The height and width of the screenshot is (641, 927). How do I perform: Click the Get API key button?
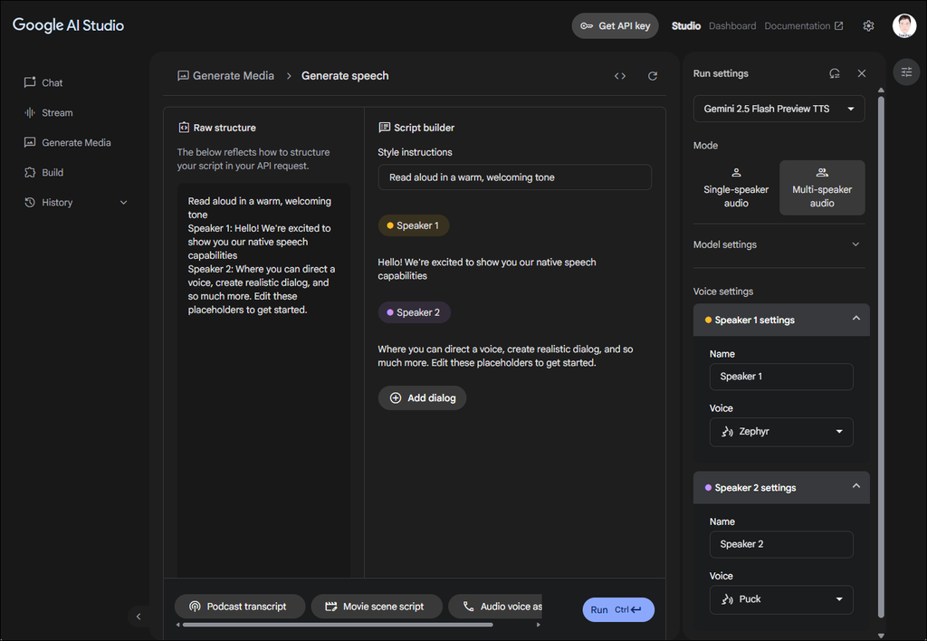click(x=615, y=26)
